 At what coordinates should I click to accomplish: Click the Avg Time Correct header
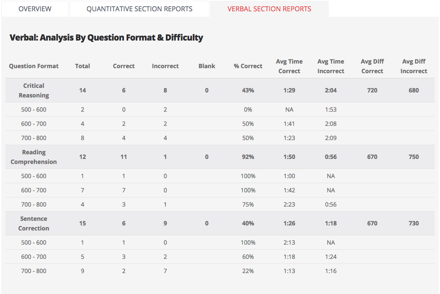[x=289, y=66]
